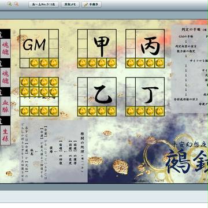The width and height of the screenshot is (208, 208).
Task: Click the 丁 player name plate
Action: coord(150,92)
